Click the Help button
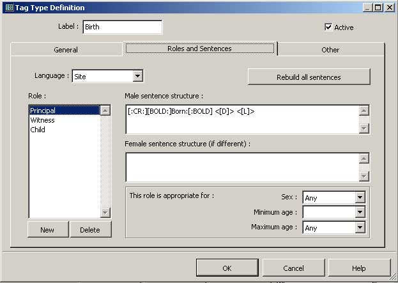 pyautogui.click(x=359, y=268)
